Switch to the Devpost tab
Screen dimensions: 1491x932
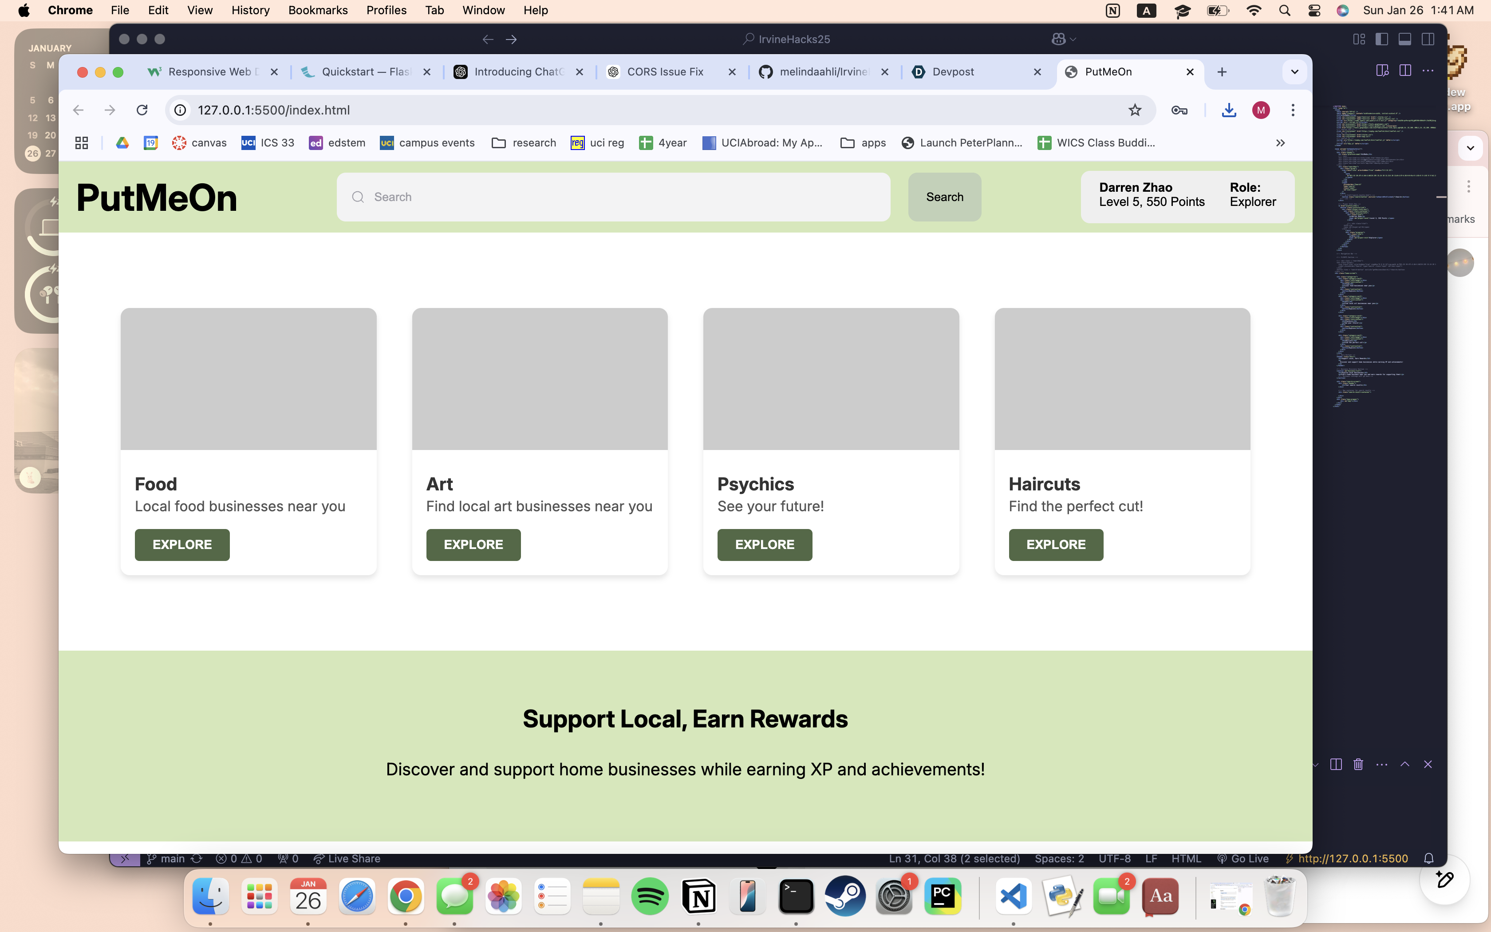pyautogui.click(x=953, y=71)
